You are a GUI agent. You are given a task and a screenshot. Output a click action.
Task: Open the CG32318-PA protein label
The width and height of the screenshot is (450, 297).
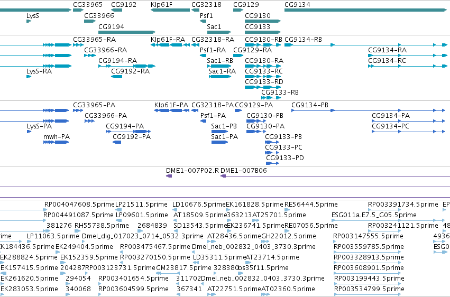click(x=213, y=105)
